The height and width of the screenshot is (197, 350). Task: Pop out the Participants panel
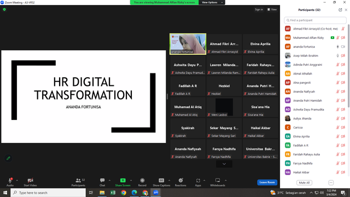(340, 10)
